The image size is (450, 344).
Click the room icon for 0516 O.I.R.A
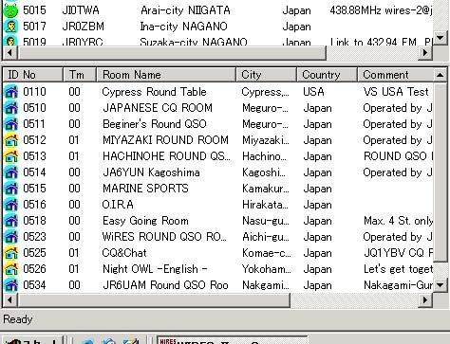click(11, 205)
